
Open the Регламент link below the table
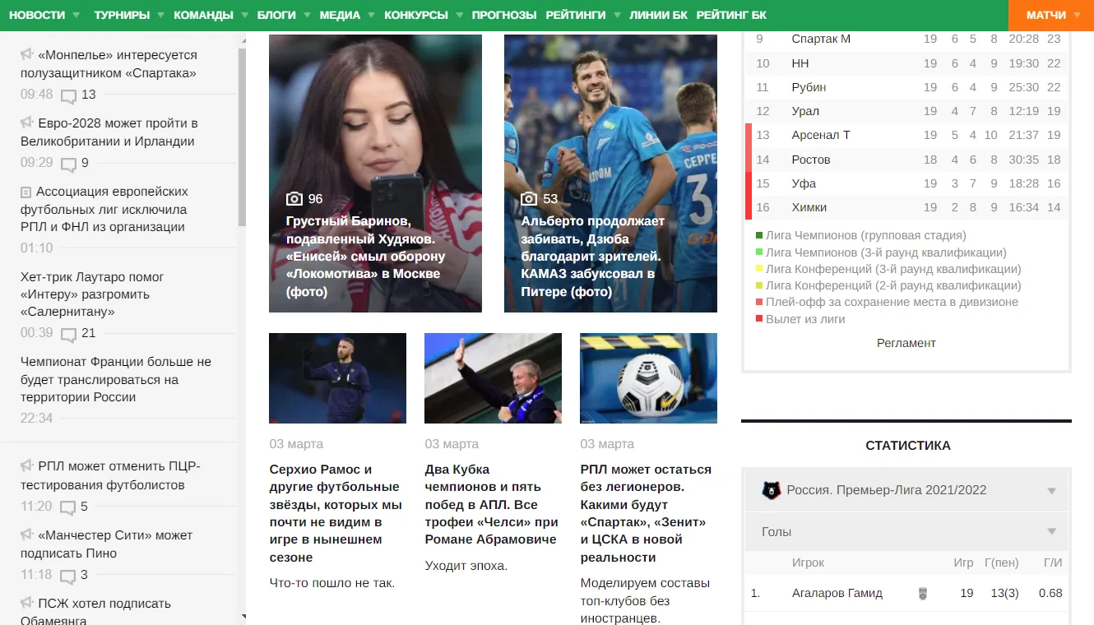[x=906, y=343]
